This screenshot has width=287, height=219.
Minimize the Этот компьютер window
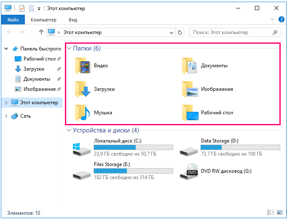coord(238,8)
